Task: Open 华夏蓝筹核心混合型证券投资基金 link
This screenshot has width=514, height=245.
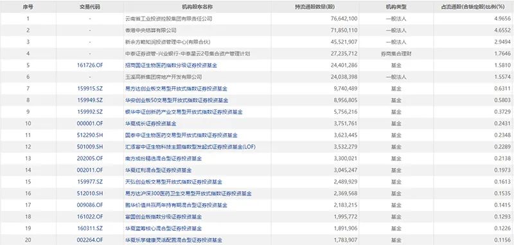Action: pyautogui.click(x=164, y=228)
